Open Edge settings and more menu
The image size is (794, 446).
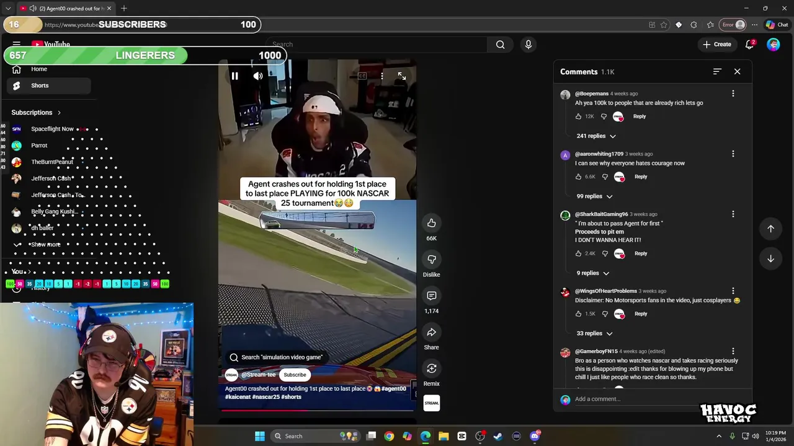click(x=754, y=25)
